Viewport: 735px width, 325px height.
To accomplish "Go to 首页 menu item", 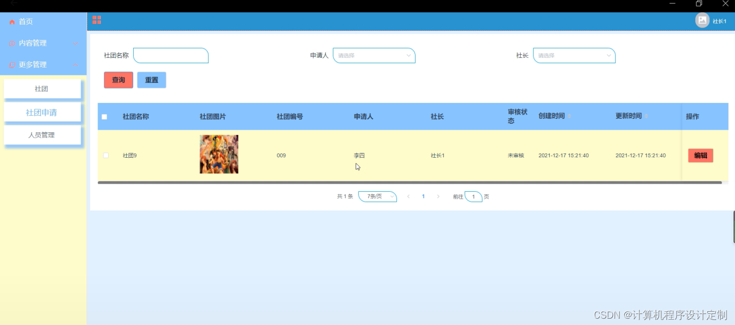I will [x=43, y=22].
